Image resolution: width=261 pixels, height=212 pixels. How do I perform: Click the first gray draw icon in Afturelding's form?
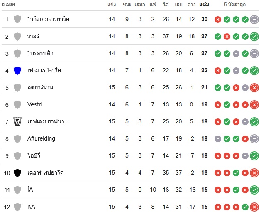[x=218, y=139]
